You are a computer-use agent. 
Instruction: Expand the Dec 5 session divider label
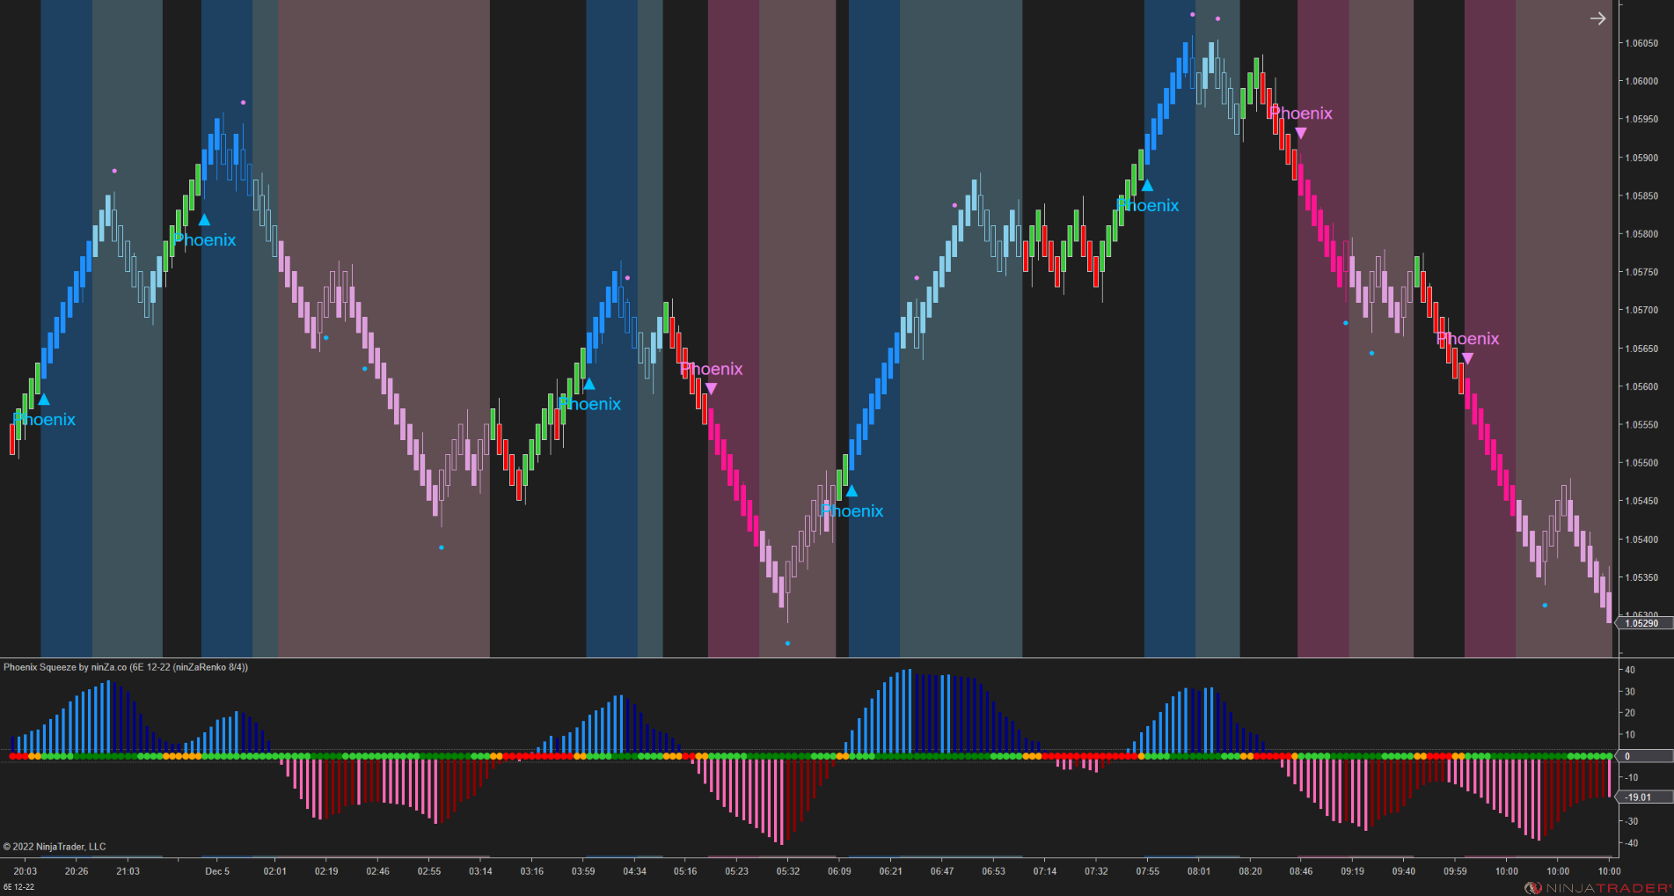point(216,871)
